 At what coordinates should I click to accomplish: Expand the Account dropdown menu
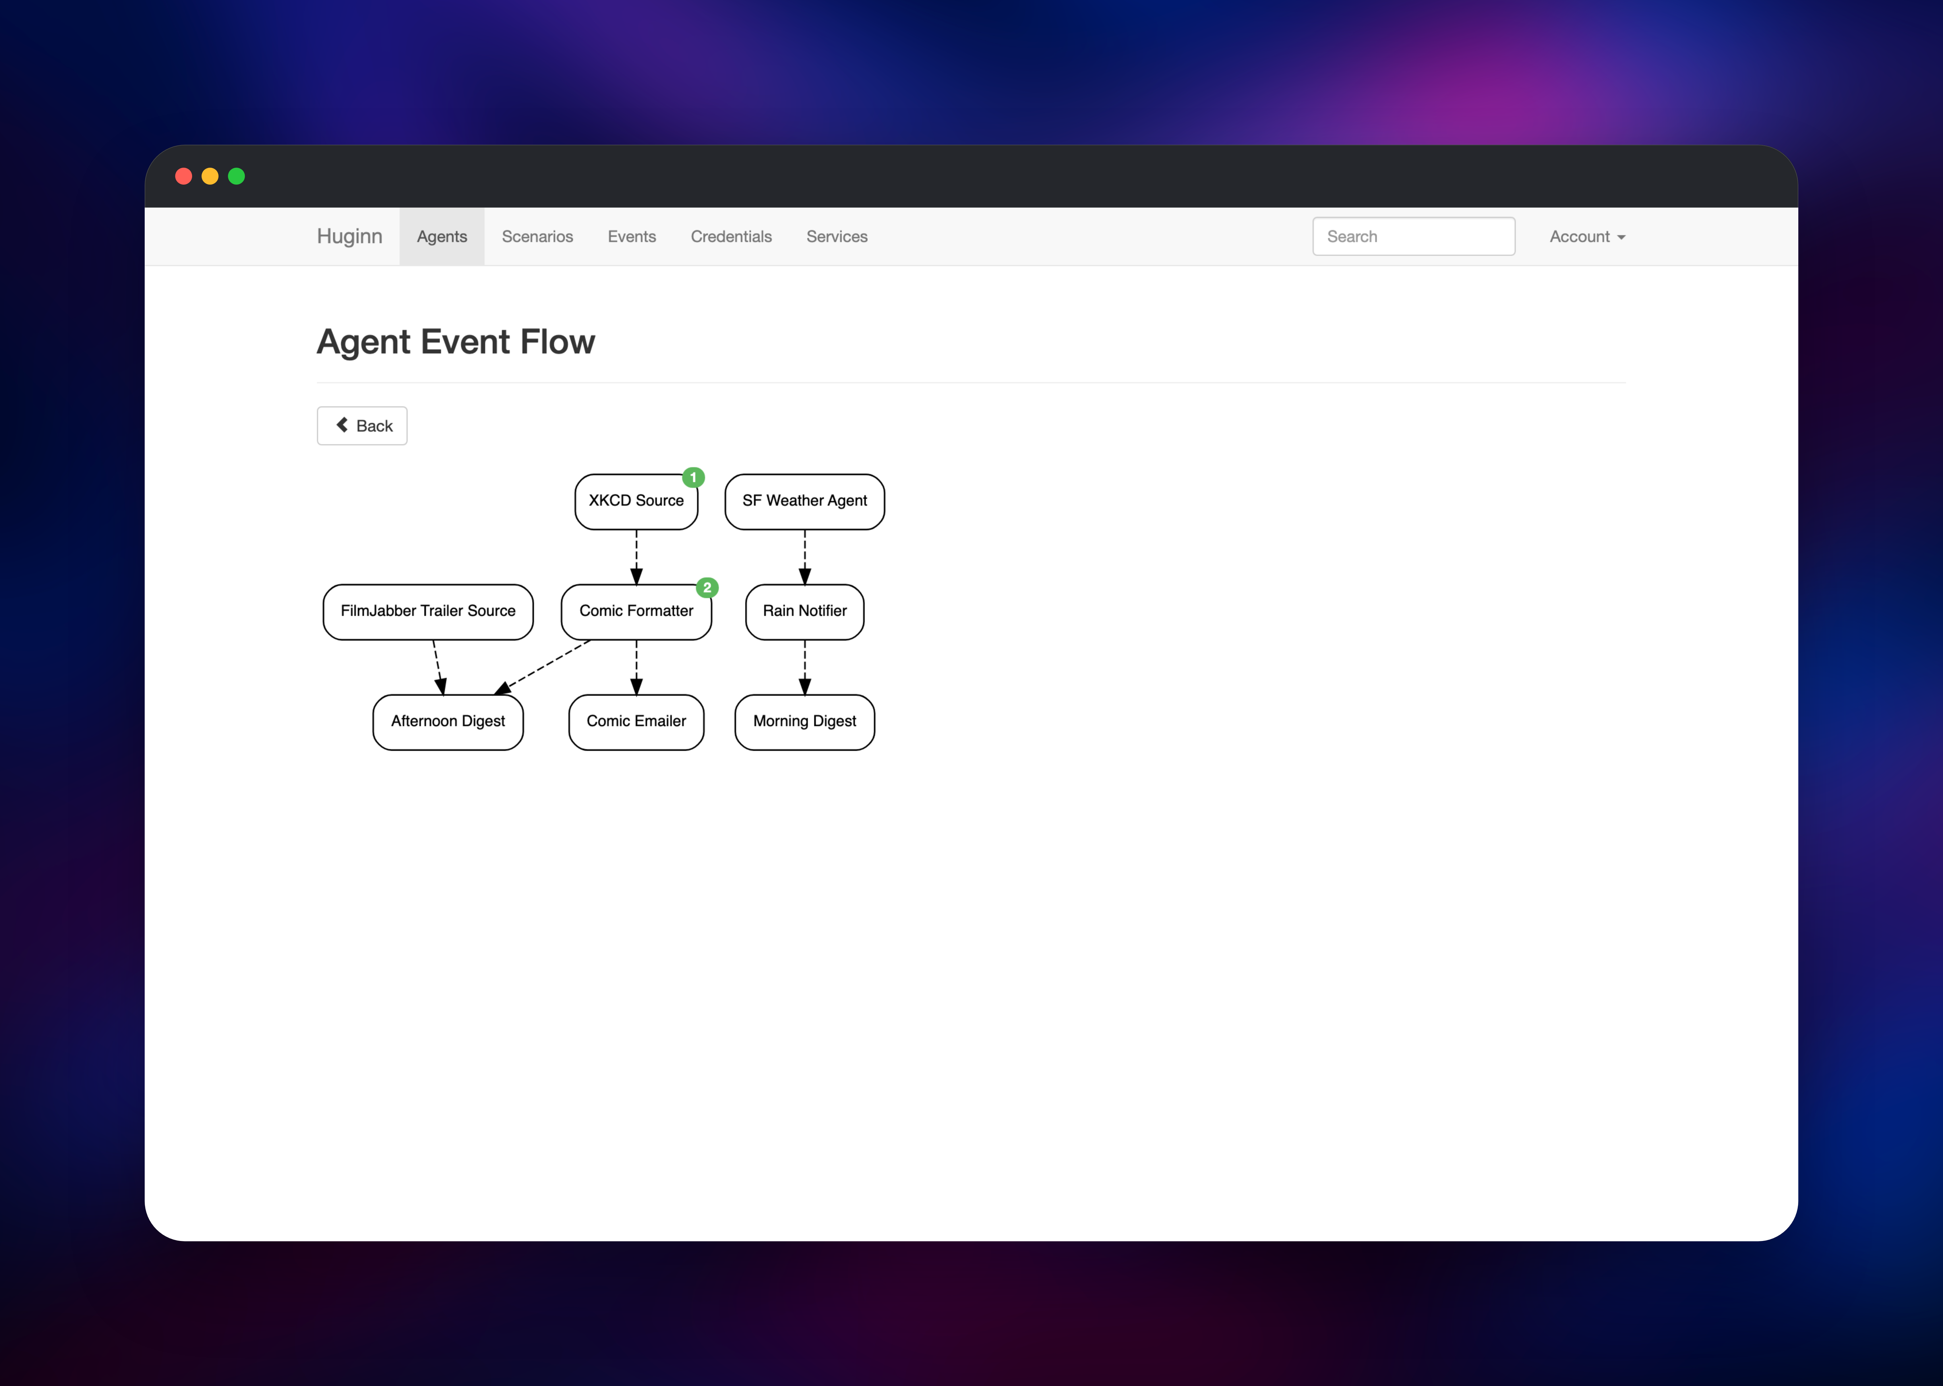pyautogui.click(x=1587, y=236)
